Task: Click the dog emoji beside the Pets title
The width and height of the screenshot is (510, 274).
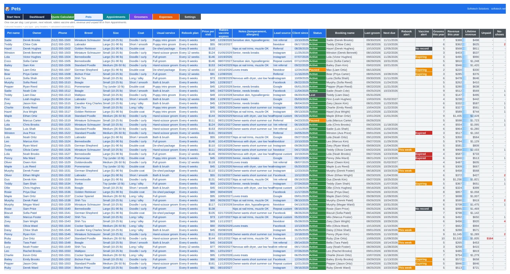Action: click(x=7, y=9)
